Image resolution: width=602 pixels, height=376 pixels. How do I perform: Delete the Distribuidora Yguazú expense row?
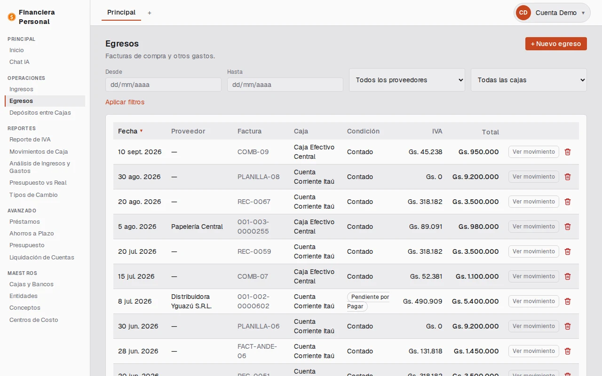568,301
